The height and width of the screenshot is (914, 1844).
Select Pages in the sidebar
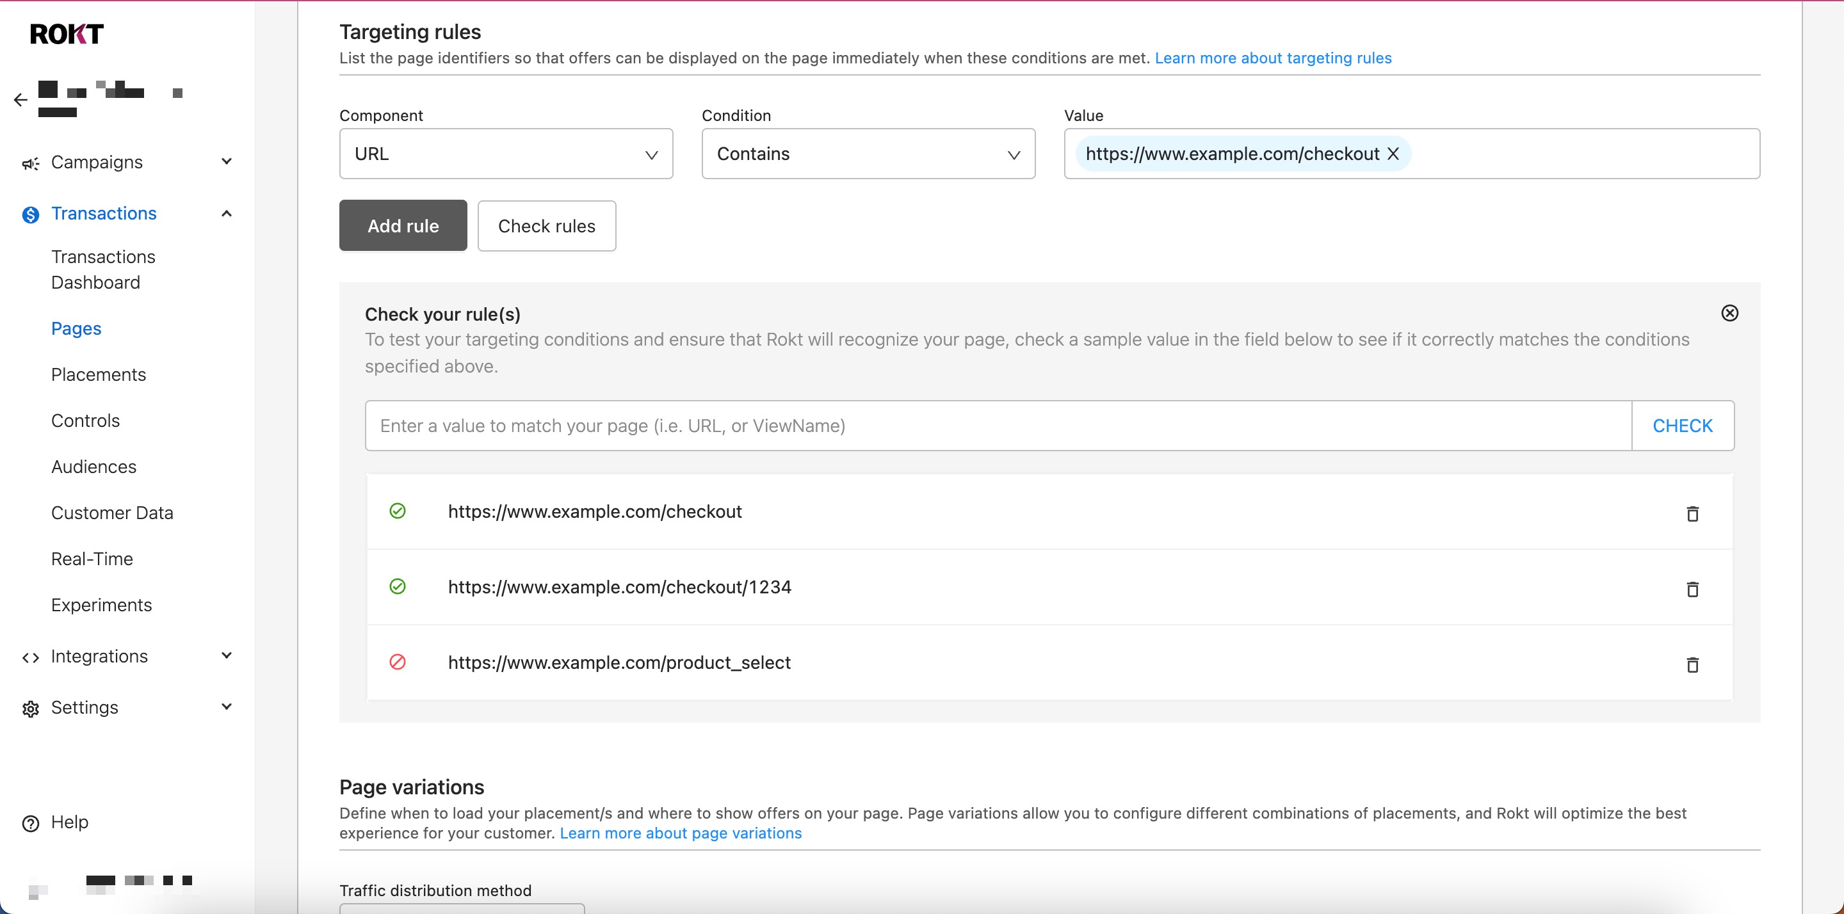pyautogui.click(x=76, y=328)
